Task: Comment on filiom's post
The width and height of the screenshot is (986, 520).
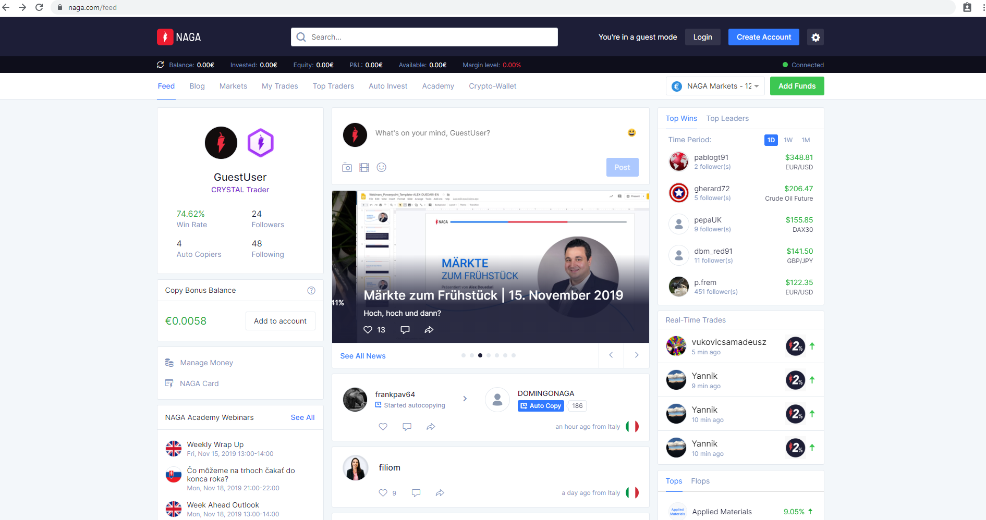Action: (x=416, y=493)
